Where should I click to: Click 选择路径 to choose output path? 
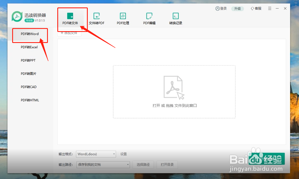143,164
